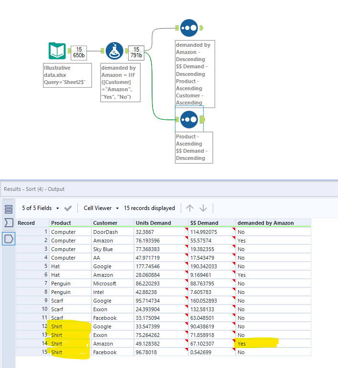Select the output anchor icon in results sidebar
This screenshot has width=338, height=368.
(9, 239)
